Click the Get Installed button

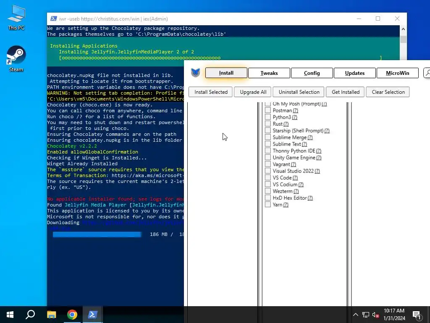click(346, 92)
